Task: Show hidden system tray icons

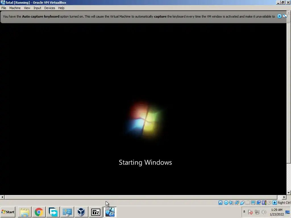Action: (244, 212)
